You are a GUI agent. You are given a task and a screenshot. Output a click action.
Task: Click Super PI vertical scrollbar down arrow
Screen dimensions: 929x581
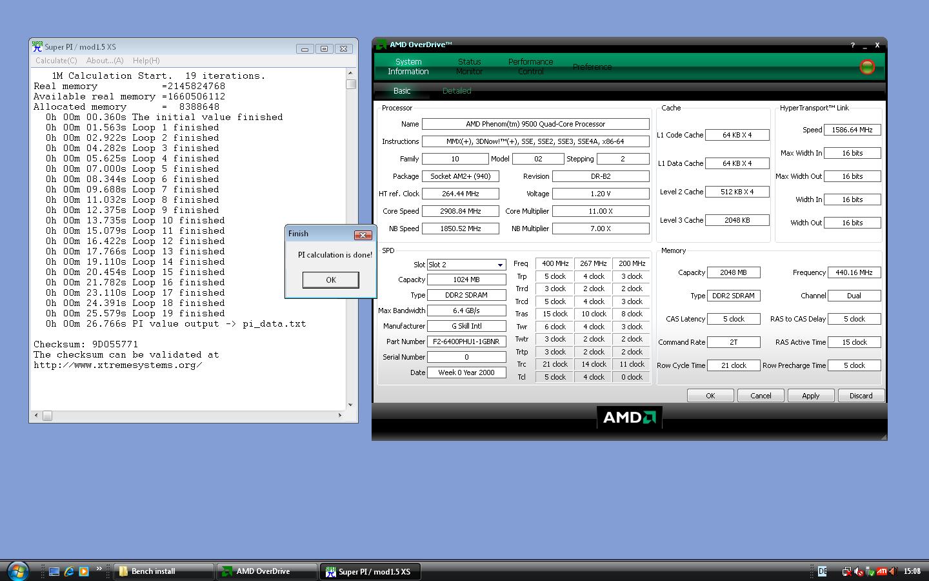(350, 405)
